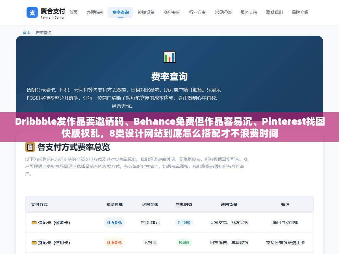The width and height of the screenshot is (339, 254).
Task: Click the 到账时效 column header
Action: tap(184, 204)
